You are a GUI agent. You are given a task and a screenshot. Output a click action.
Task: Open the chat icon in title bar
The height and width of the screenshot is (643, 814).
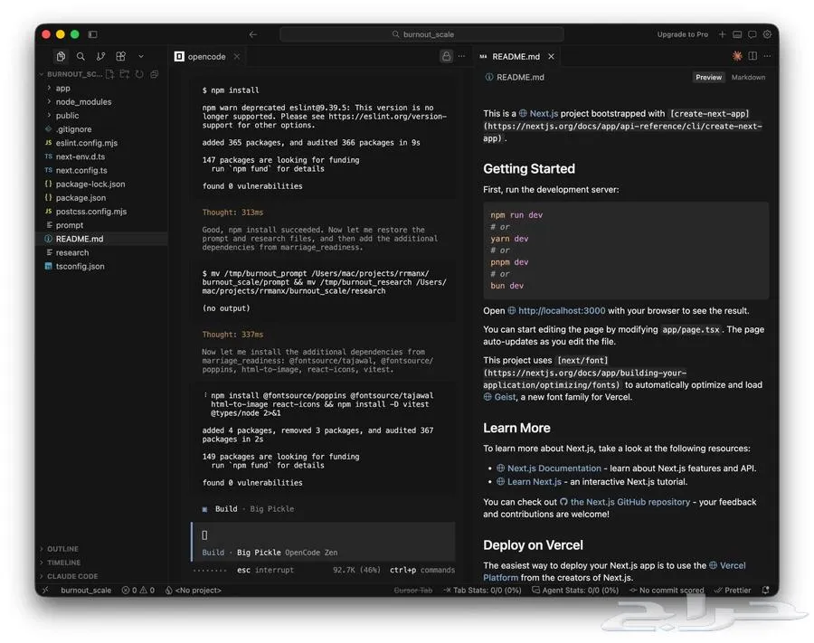752,34
